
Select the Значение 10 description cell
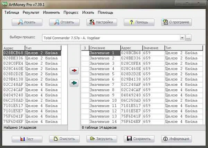105,101
